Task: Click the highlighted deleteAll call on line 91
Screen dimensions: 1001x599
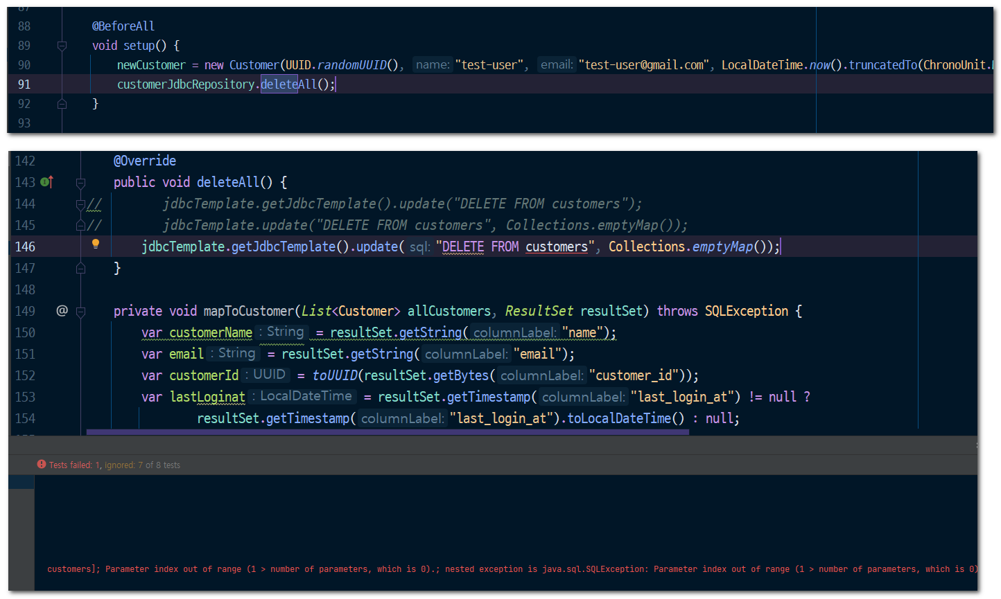Action: coord(280,84)
